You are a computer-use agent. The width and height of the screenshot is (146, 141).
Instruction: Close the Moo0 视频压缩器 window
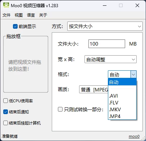click(x=137, y=5)
